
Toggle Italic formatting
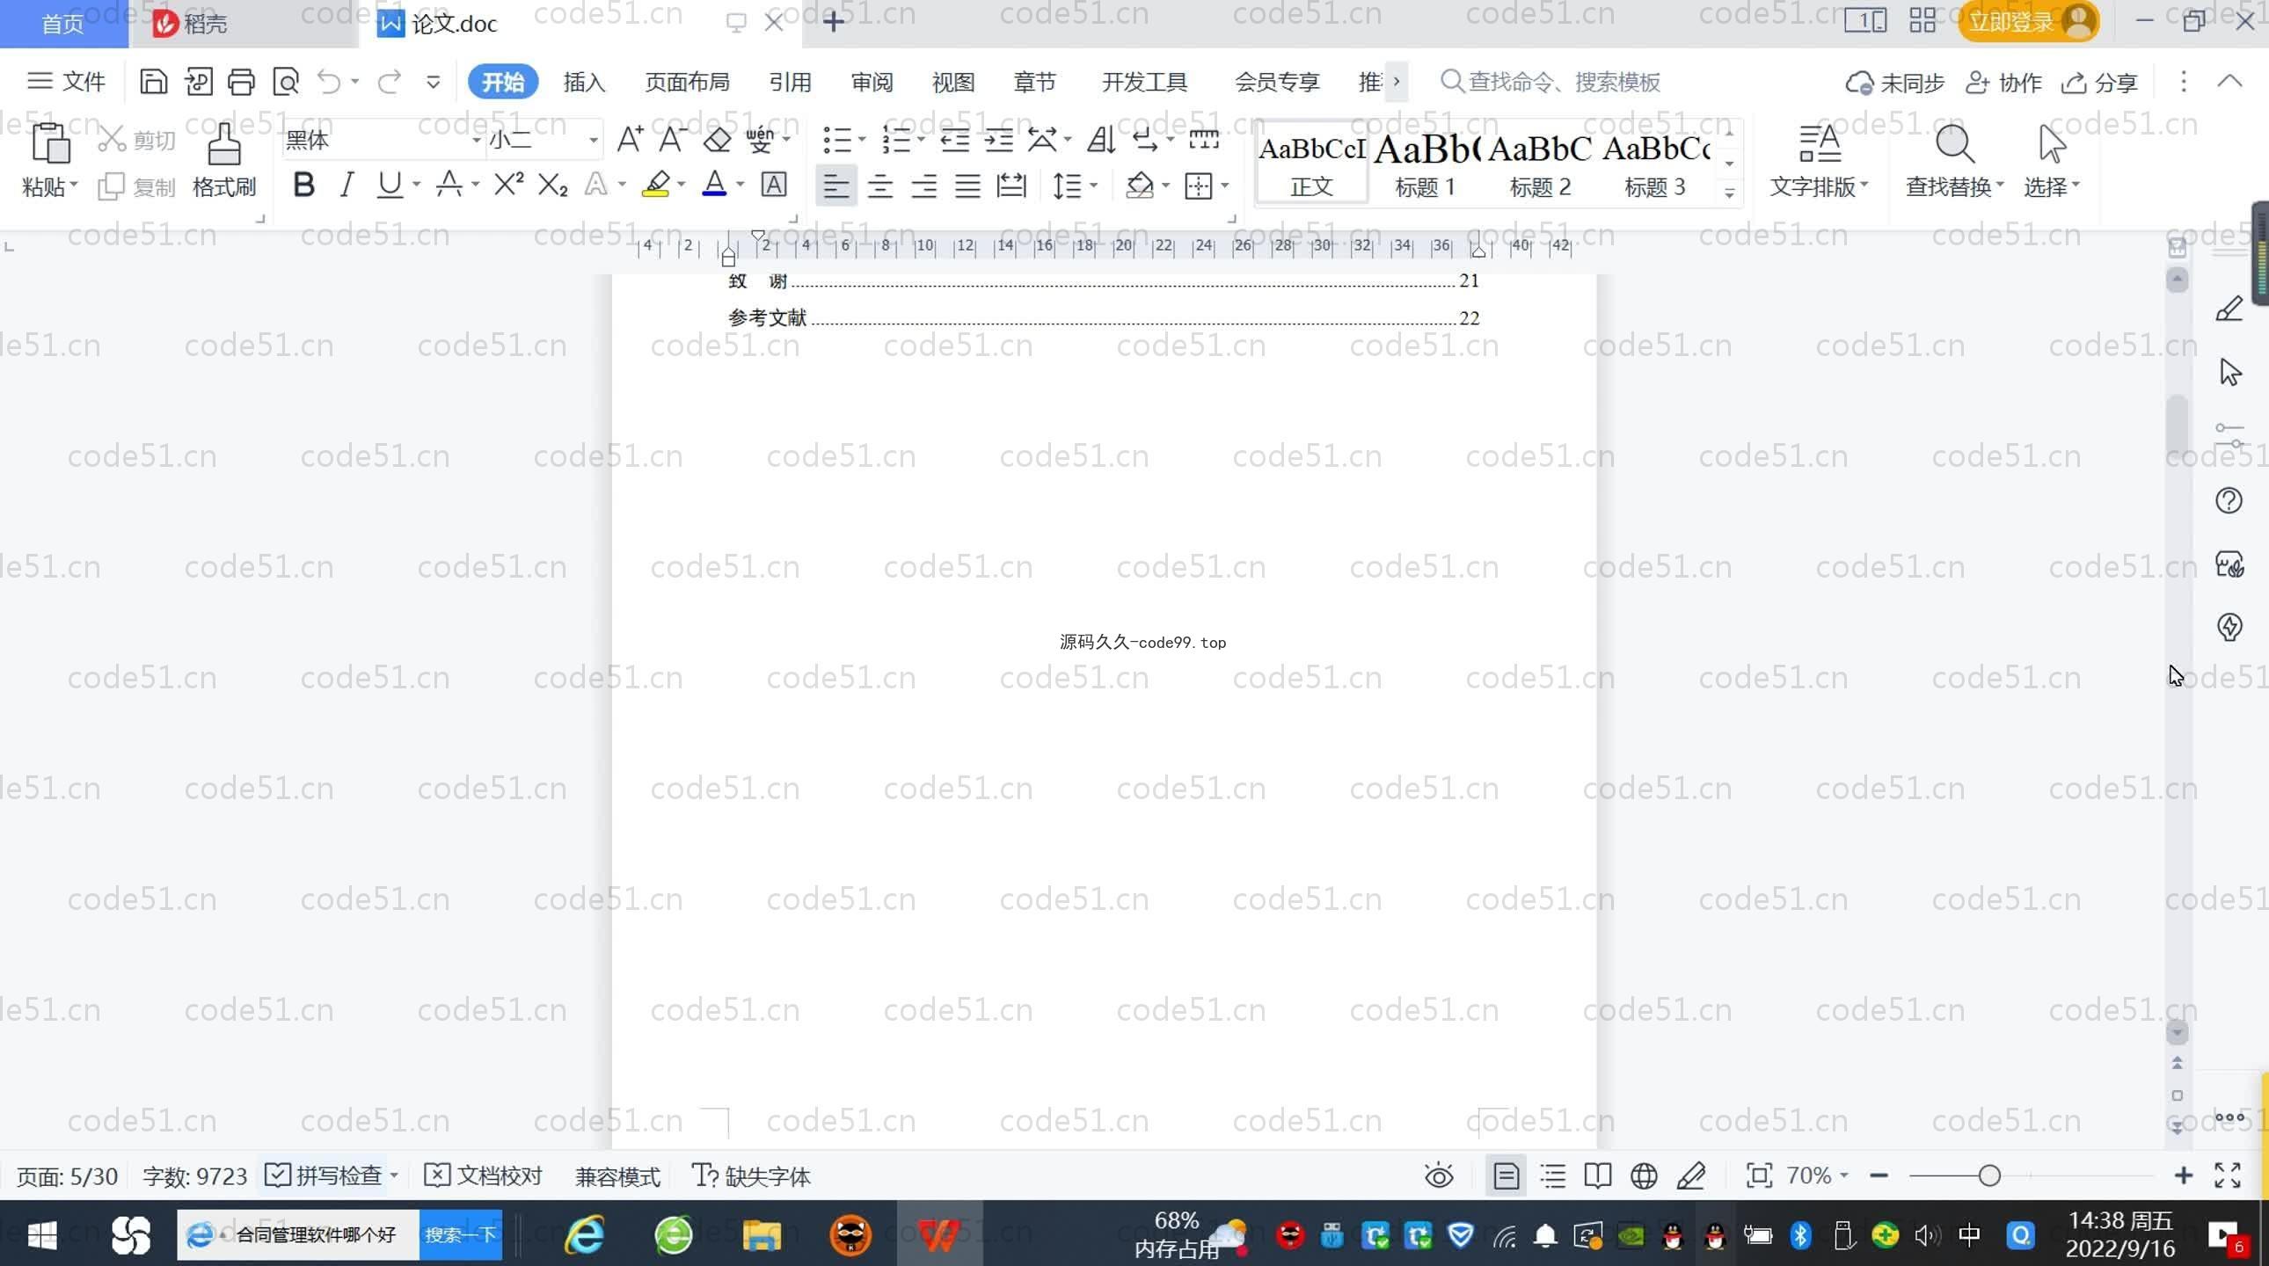[x=347, y=185]
